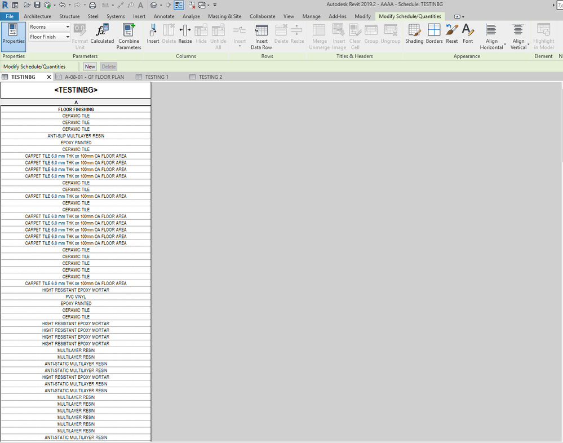Open the Systems ribbon tab
This screenshot has height=443, width=563.
(x=116, y=16)
